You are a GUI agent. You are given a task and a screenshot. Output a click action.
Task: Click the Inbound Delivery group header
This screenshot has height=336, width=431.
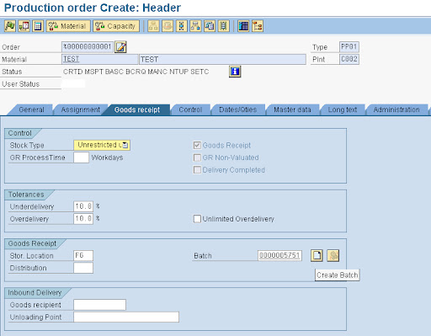(35, 293)
